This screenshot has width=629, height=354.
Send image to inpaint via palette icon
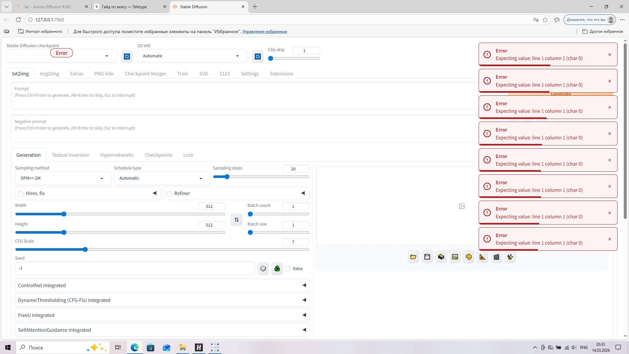coord(469,257)
